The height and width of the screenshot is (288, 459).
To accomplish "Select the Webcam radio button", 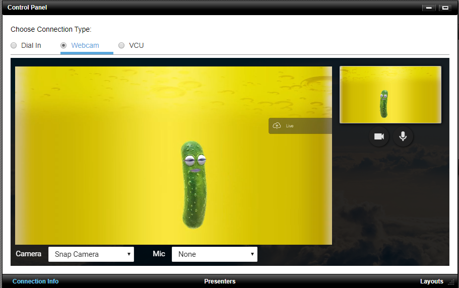I will [x=63, y=45].
